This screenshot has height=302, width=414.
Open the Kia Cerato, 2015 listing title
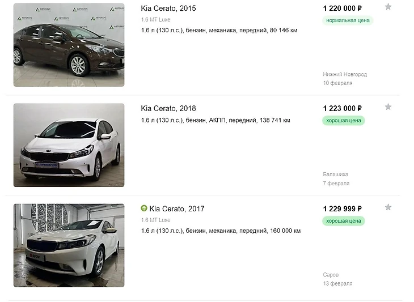pos(168,8)
